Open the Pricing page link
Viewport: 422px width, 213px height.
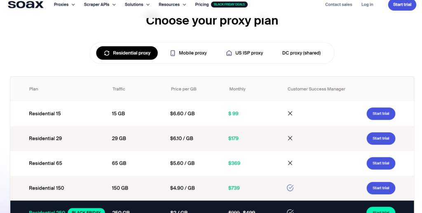pos(202,5)
